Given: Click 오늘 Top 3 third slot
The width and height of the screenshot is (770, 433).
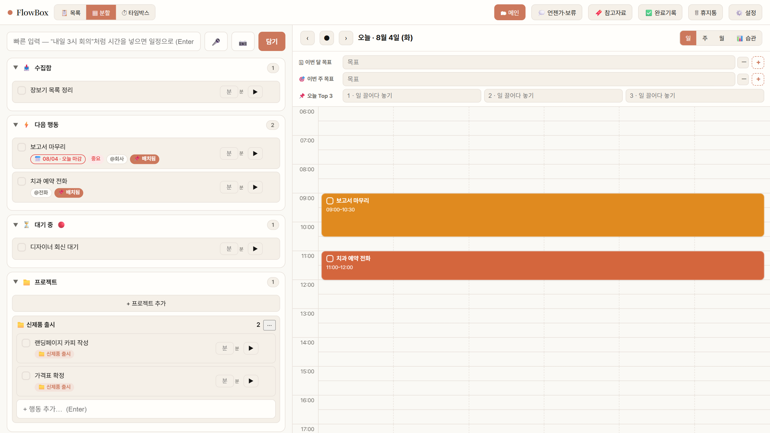Looking at the screenshot, I should [x=695, y=96].
